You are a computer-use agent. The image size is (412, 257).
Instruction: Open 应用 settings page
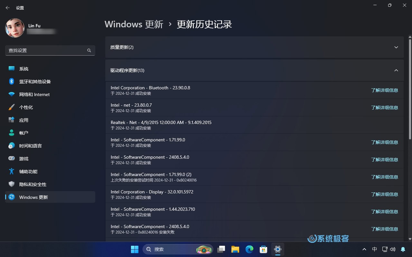point(50,120)
